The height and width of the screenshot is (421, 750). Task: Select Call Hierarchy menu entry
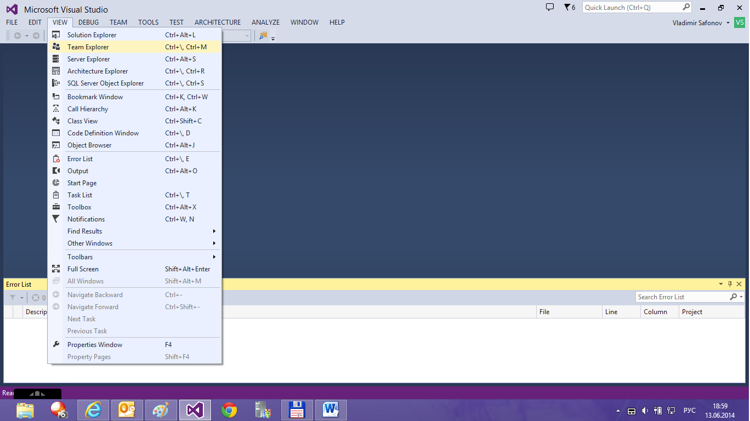click(x=134, y=109)
